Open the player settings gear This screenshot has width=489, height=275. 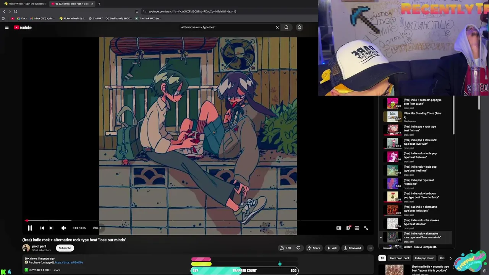pos(348,228)
